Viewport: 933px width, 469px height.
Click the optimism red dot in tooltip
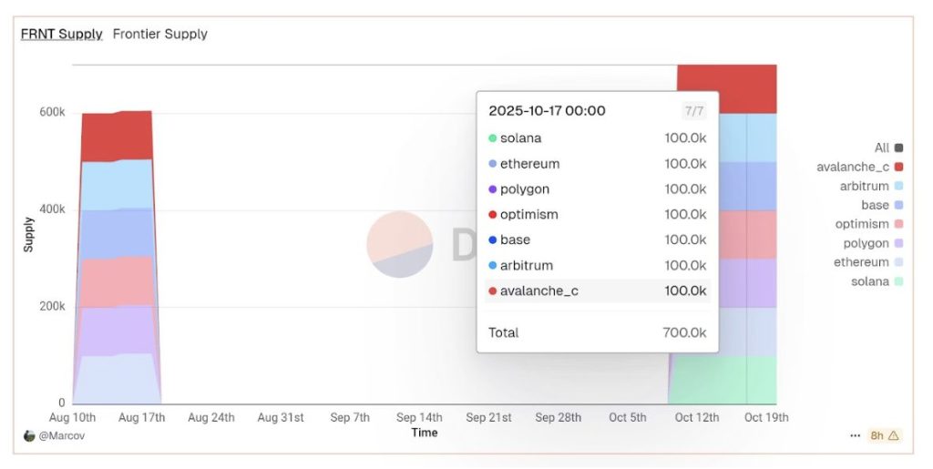click(493, 215)
